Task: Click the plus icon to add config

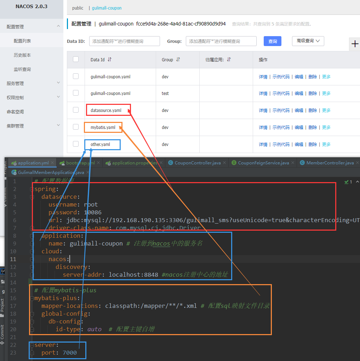Action: pyautogui.click(x=355, y=44)
